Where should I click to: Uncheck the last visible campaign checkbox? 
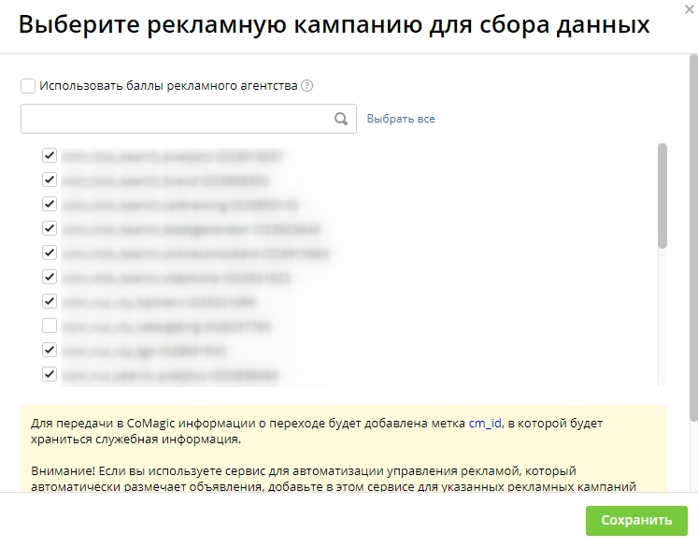50,374
